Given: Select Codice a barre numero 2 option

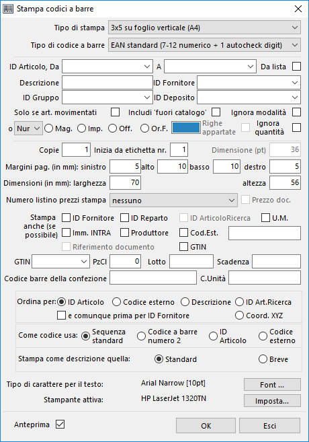Looking at the screenshot, I should click(x=141, y=336).
